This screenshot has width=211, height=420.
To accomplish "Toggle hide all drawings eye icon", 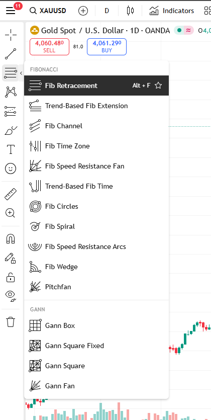I will pos(11,296).
